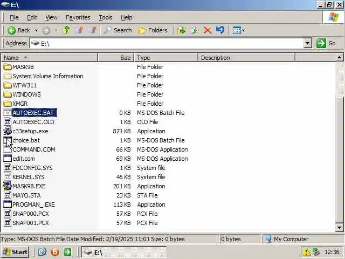The width and height of the screenshot is (345, 259).
Task: Go up one folder level
Action: 66,30
